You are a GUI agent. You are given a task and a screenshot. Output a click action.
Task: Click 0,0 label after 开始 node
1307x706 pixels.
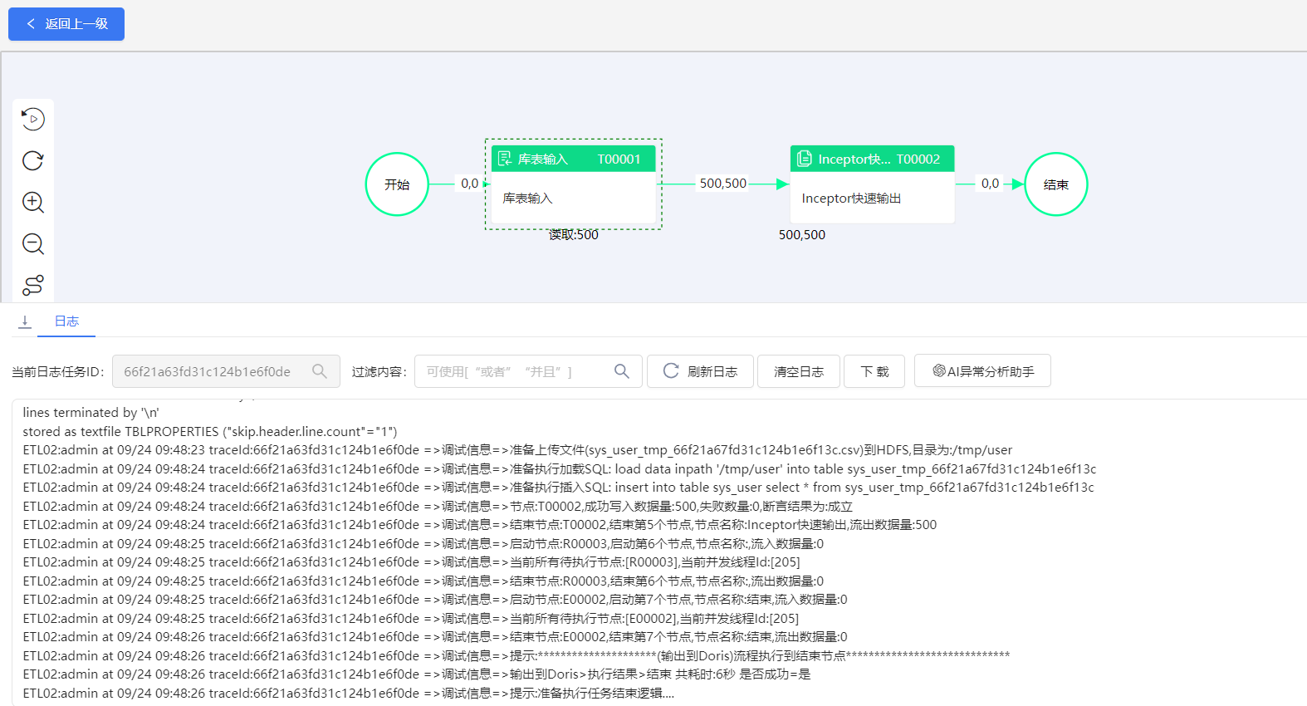tap(470, 184)
